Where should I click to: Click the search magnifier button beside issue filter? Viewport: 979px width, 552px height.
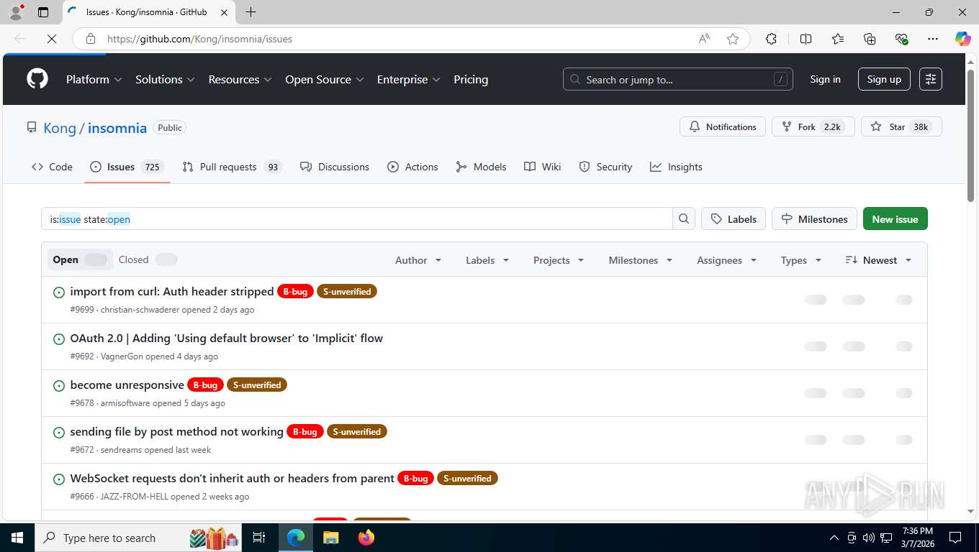pos(684,219)
